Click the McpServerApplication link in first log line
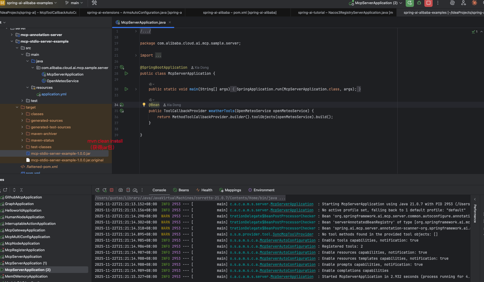Image resolution: width=484 pixels, height=282 pixels. [x=292, y=204]
